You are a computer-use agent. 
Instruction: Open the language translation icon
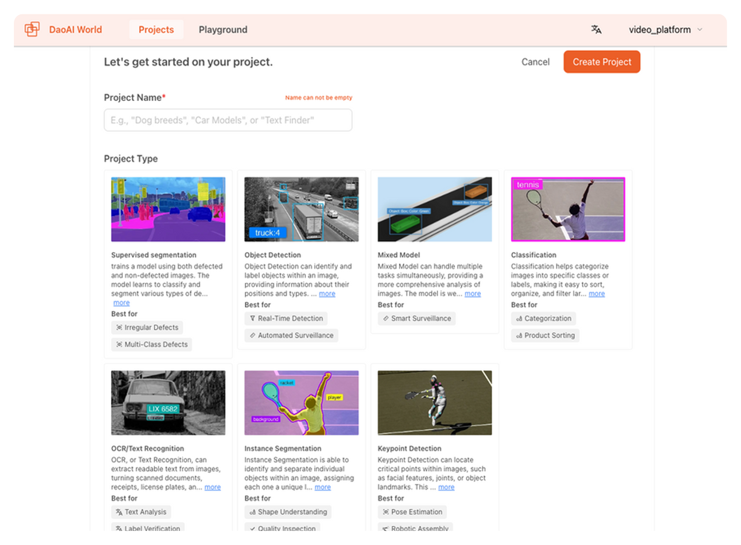(596, 29)
